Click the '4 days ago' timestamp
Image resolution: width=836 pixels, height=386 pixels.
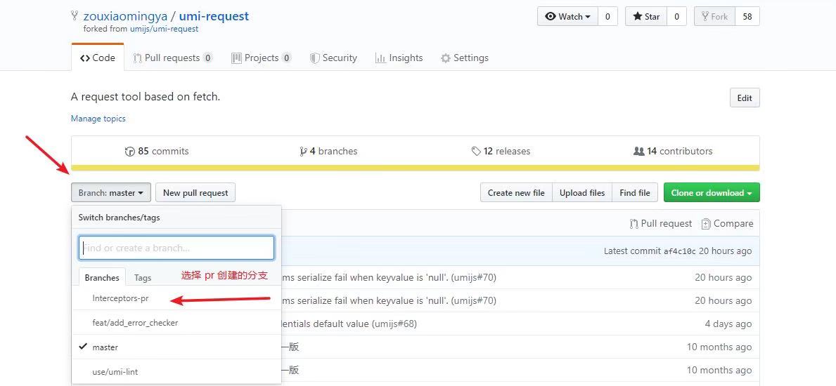[x=728, y=324]
